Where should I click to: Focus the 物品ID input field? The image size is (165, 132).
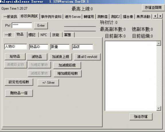click(x=39, y=47)
